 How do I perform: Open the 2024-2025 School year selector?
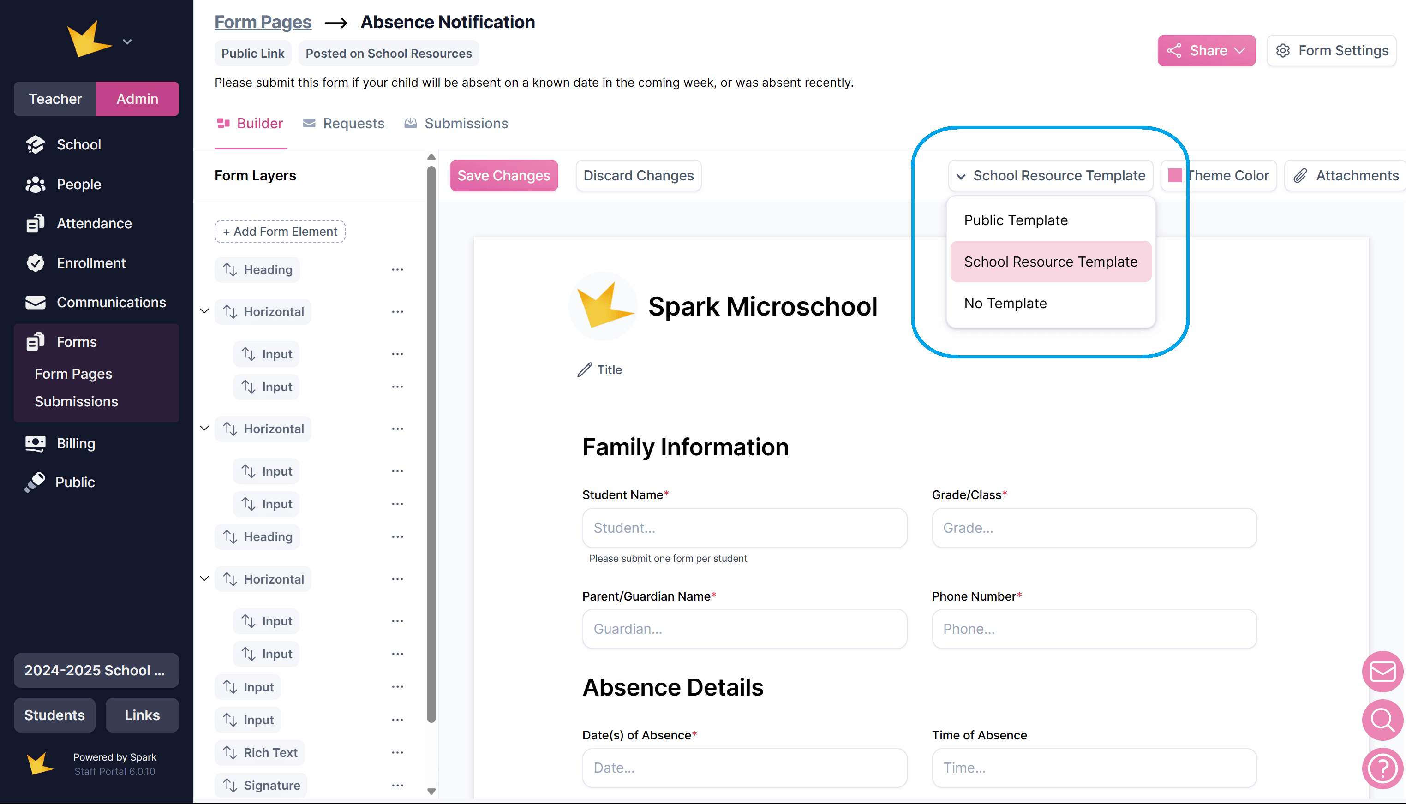(x=96, y=670)
